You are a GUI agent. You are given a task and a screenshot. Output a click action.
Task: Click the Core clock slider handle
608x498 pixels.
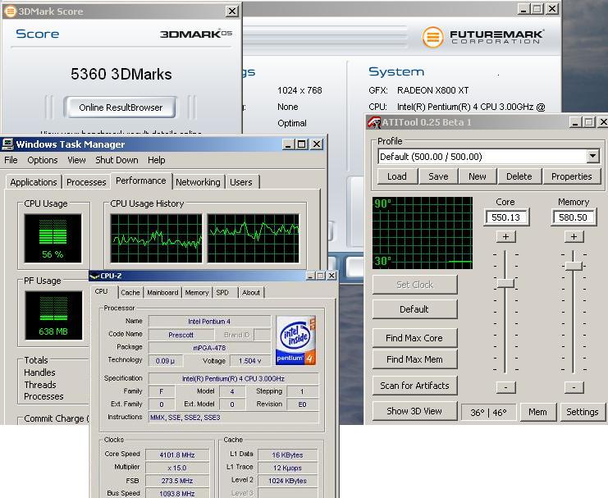click(505, 283)
